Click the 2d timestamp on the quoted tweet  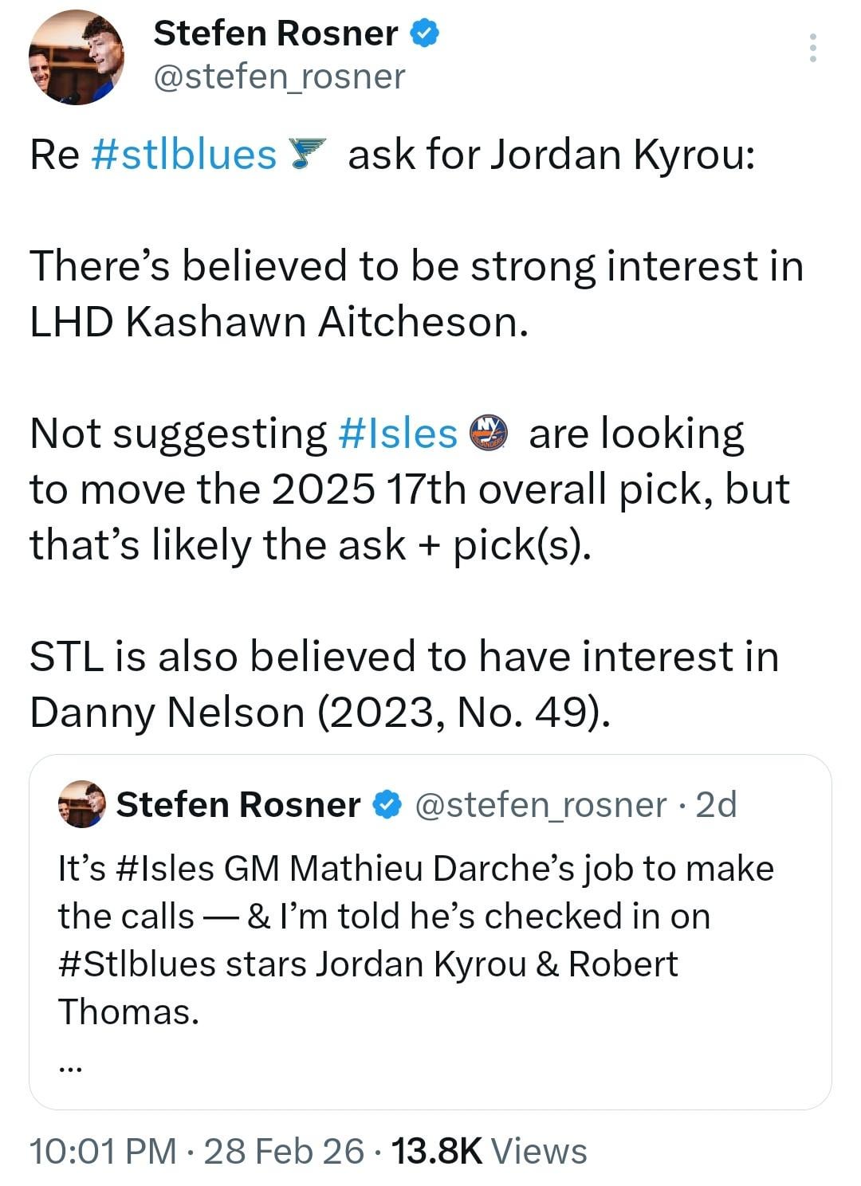(x=716, y=805)
